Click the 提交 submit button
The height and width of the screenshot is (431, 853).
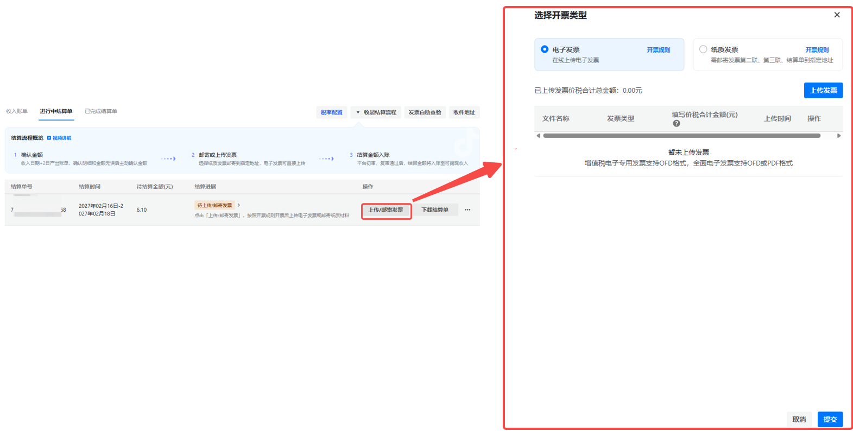point(830,419)
